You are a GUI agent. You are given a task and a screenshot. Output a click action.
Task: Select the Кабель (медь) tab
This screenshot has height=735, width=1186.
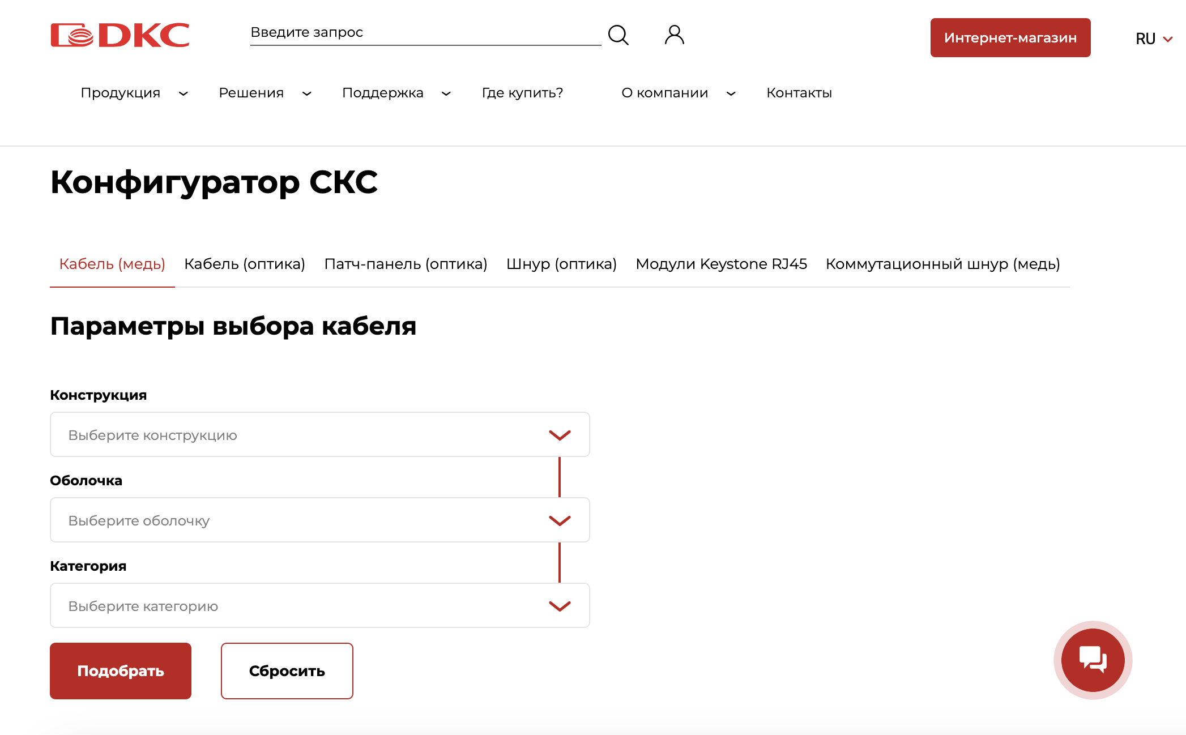click(112, 264)
